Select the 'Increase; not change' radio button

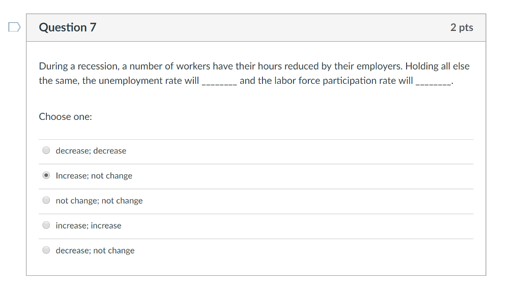point(46,175)
